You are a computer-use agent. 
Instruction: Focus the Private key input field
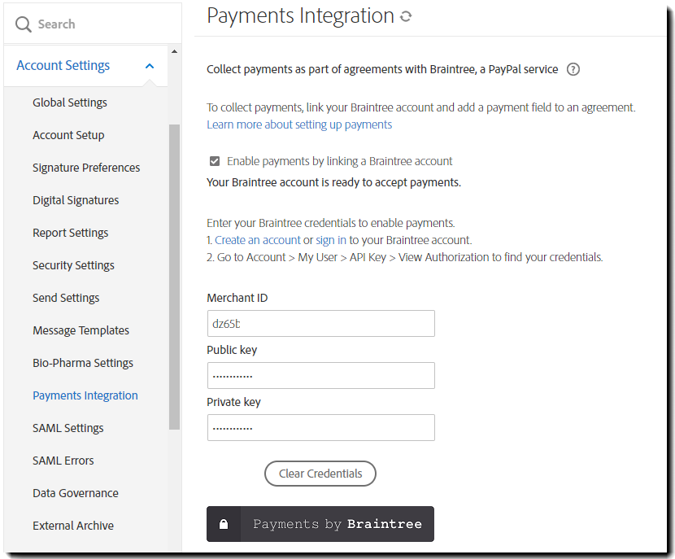pos(320,427)
